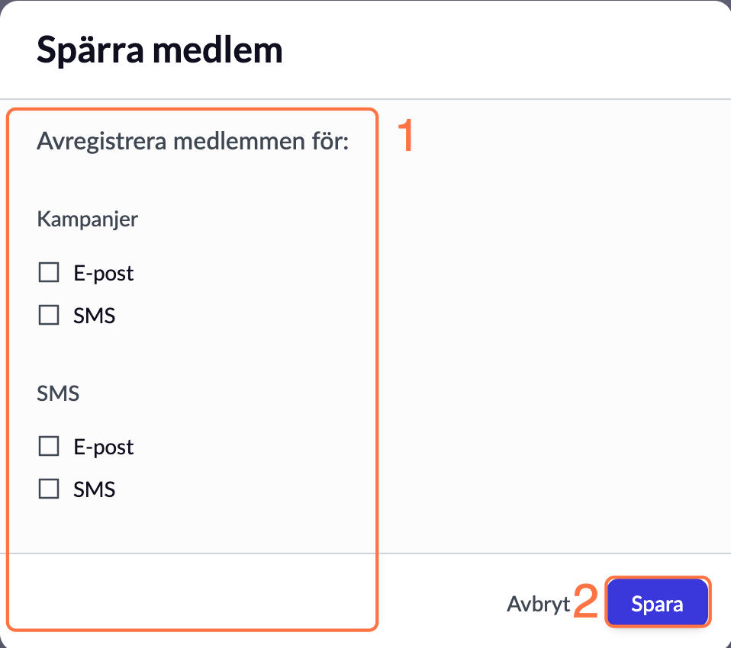Click the orange number 1 annotation
Screen dimensions: 731x648
pos(406,136)
